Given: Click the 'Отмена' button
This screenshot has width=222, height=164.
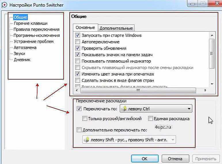Looking at the screenshot, I should [x=175, y=159].
